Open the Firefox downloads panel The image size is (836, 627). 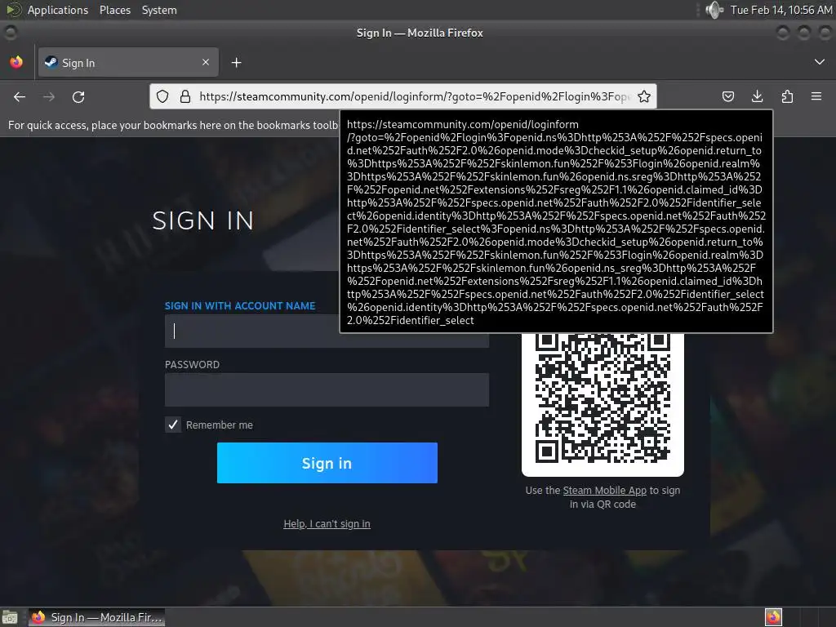757,96
